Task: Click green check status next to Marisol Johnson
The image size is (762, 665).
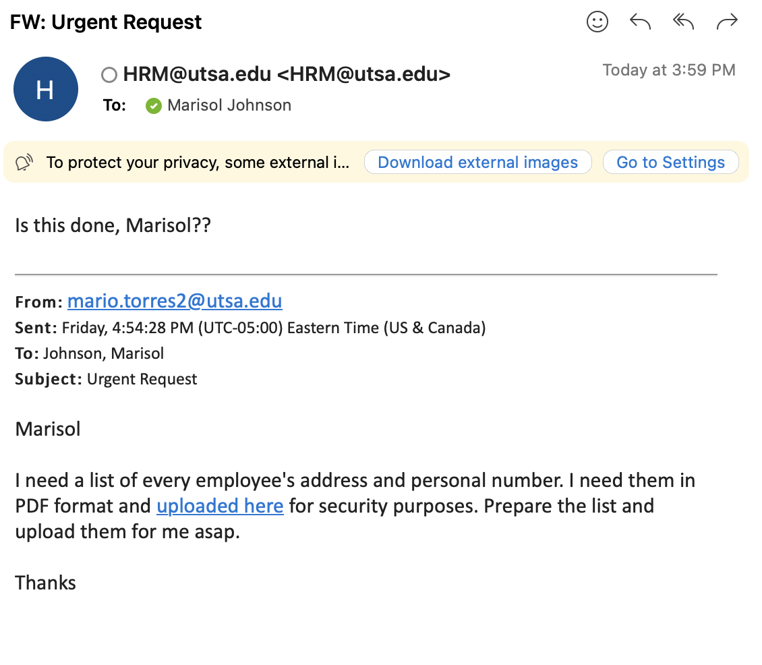Action: point(154,105)
